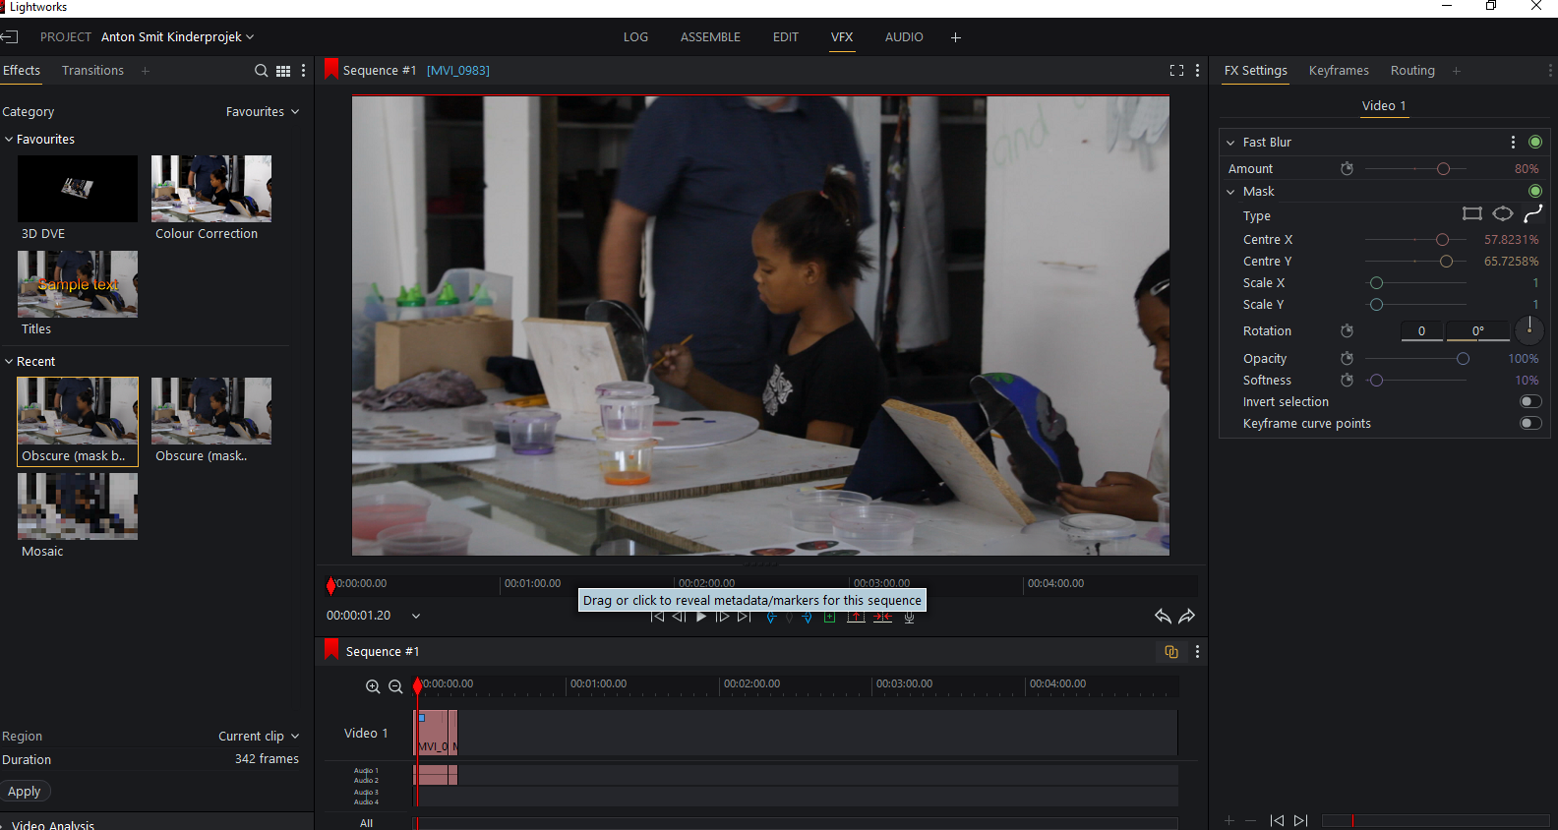Adjust the Amount slider handle
Image resolution: width=1558 pixels, height=830 pixels.
[x=1443, y=169]
